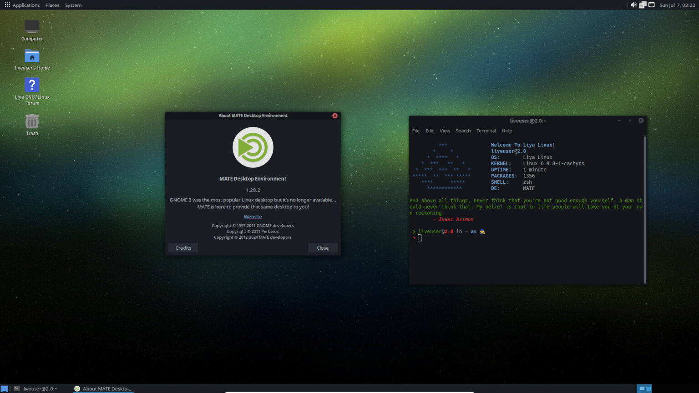Click the MATE logo in About dialog
Image resolution: width=699 pixels, height=393 pixels.
tap(253, 147)
